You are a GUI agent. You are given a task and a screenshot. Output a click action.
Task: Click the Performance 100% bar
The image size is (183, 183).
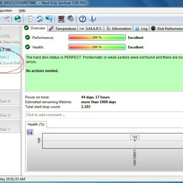pos(97,37)
